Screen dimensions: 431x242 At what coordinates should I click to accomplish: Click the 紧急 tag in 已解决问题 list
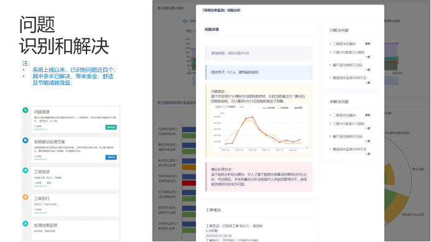coord(368,43)
